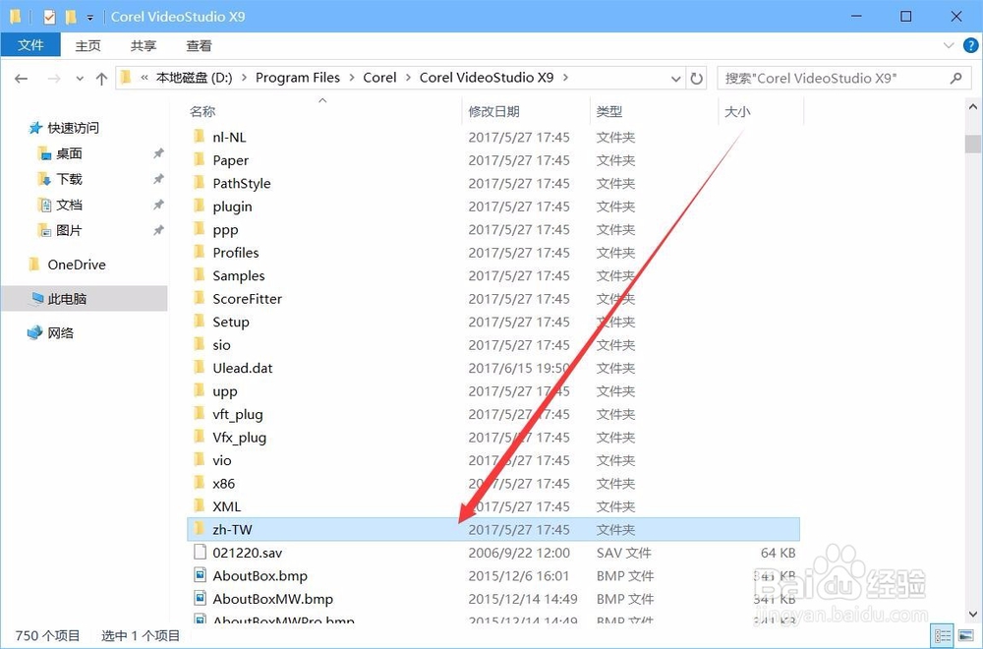Open the Help question mark icon
The height and width of the screenshot is (649, 983).
click(971, 45)
